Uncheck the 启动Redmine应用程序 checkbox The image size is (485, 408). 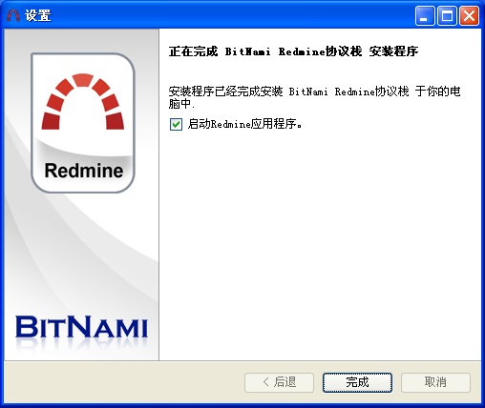176,124
